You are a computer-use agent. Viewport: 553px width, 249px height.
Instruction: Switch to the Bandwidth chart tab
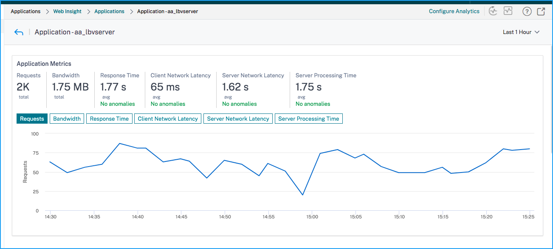coord(67,119)
